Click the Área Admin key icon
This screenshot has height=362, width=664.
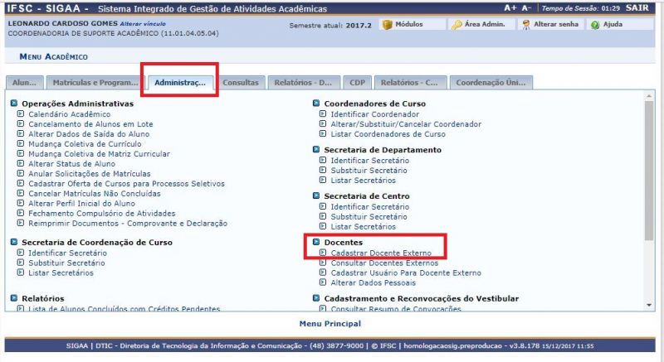tap(456, 25)
